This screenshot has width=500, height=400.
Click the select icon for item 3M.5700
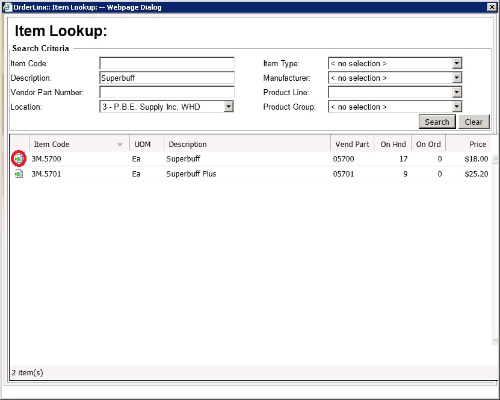pos(19,159)
